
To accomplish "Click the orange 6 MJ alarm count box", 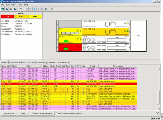I will (x=21, y=17).
